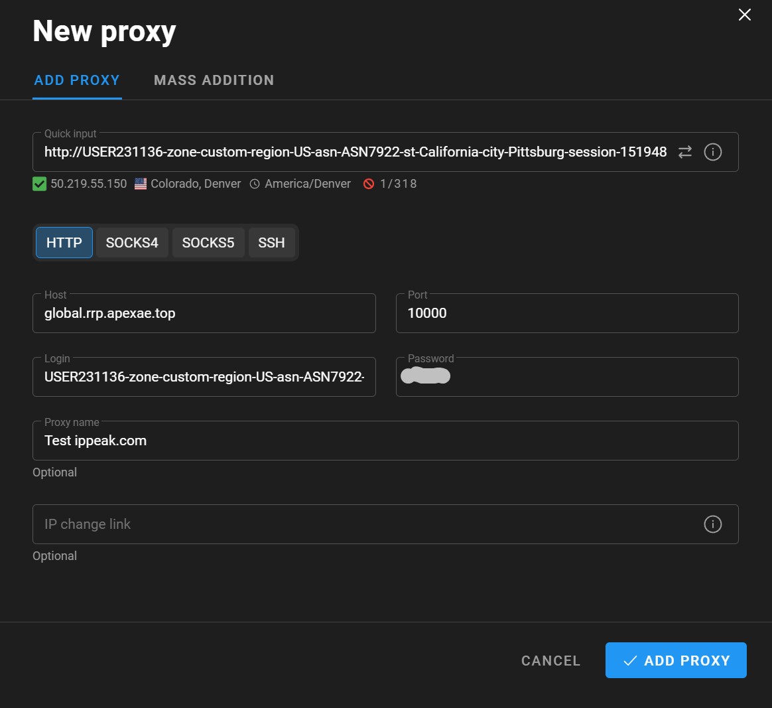
Task: Click the 1/318 blacklist count
Action: coord(399,184)
